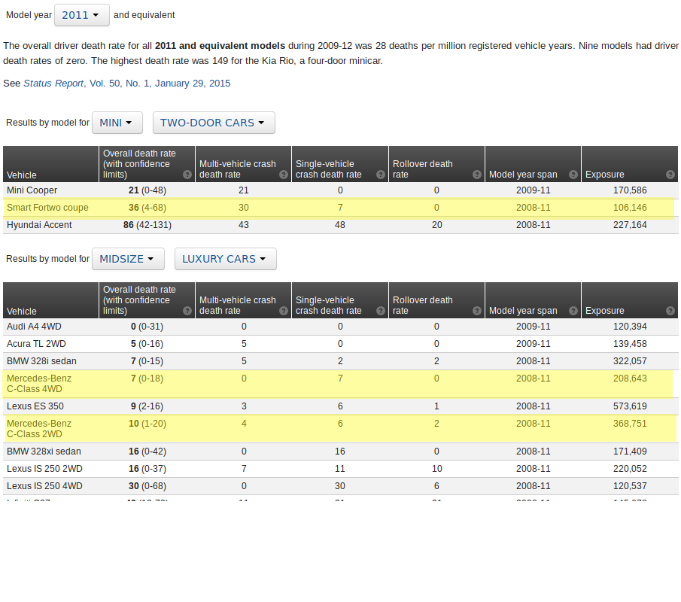Click help icon for Overall death rate, first table
The width and height of the screenshot is (681, 602).
coord(187,175)
